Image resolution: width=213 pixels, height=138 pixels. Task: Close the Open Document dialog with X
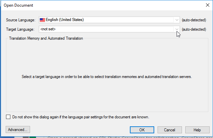pos(208,5)
